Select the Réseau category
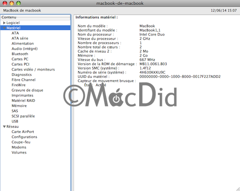 coord(12,127)
